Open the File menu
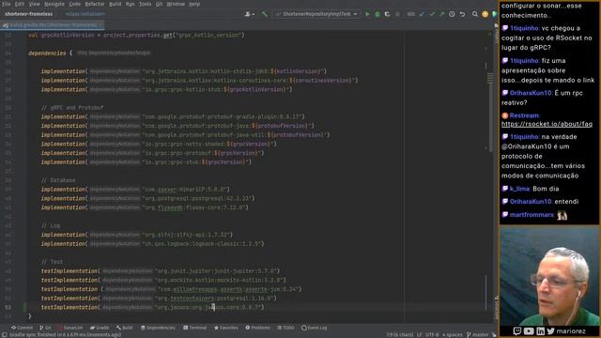The width and height of the screenshot is (601, 338). [7, 4]
